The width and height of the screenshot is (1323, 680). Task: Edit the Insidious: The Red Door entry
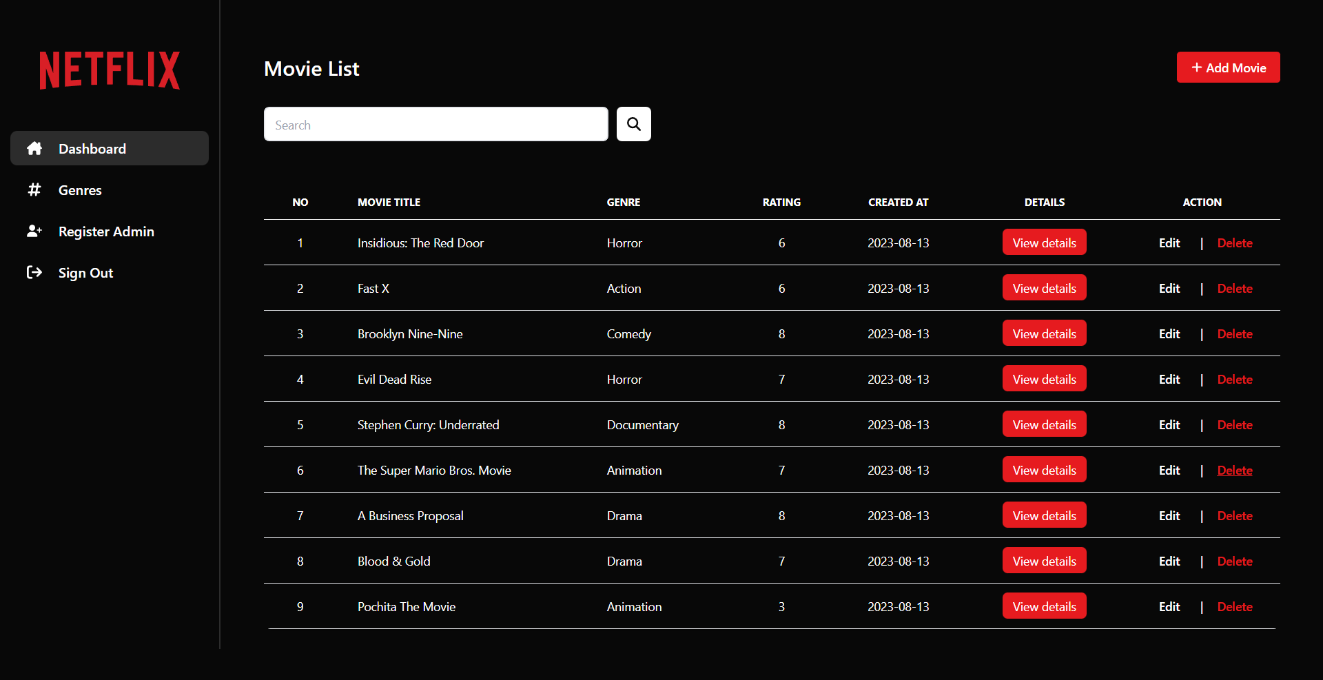(1169, 243)
